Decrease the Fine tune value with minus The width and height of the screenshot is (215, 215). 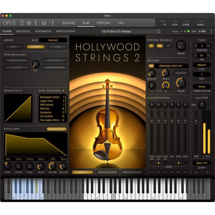click(x=195, y=56)
